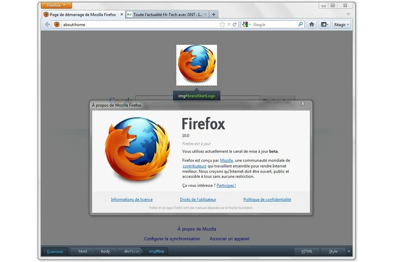
Task: Open the bookmarks menu icon
Action: 324,25
